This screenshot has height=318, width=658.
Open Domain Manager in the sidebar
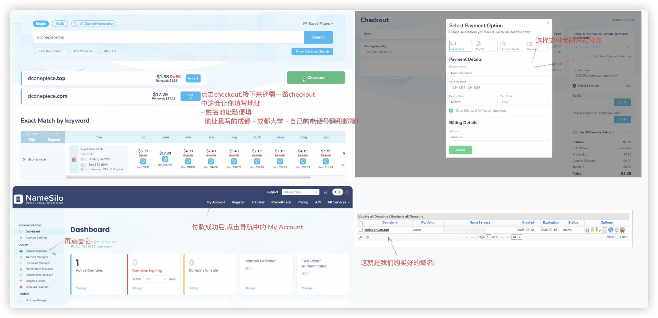click(36, 251)
